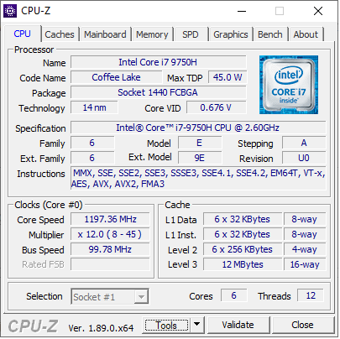Expand the Socket #1 selection combo box
The width and height of the screenshot is (340, 339).
click(110, 297)
